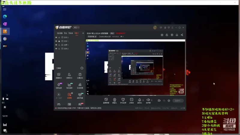Open the notification bell icon
This screenshot has width=240, height=135.
coord(177,35)
